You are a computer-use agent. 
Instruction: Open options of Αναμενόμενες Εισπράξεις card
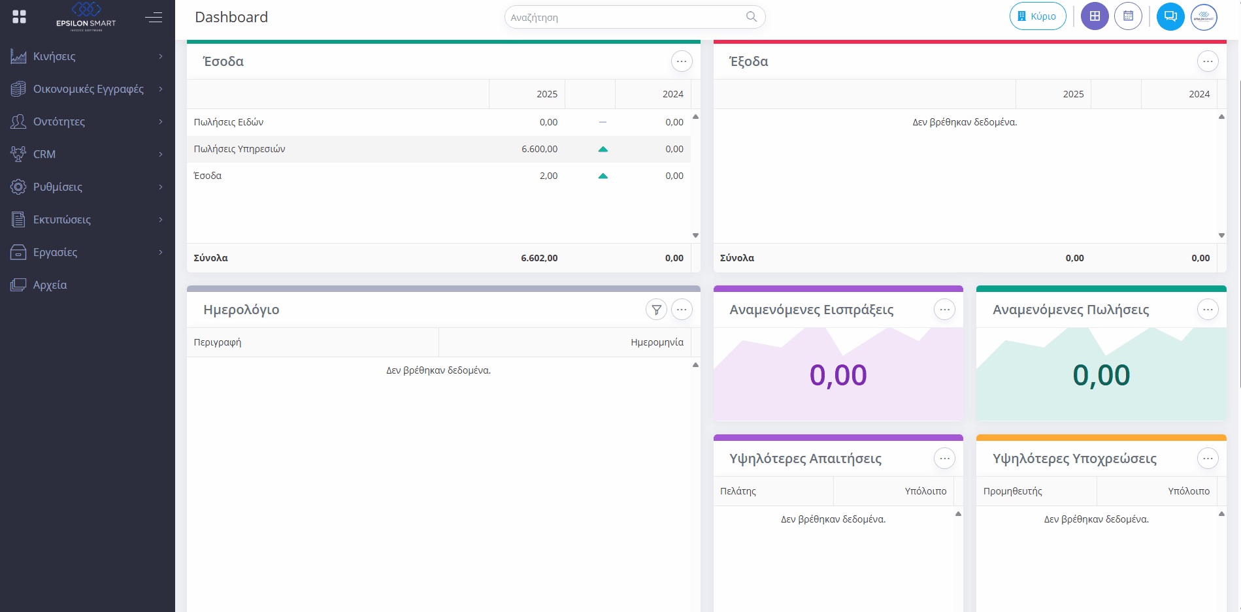(x=944, y=310)
